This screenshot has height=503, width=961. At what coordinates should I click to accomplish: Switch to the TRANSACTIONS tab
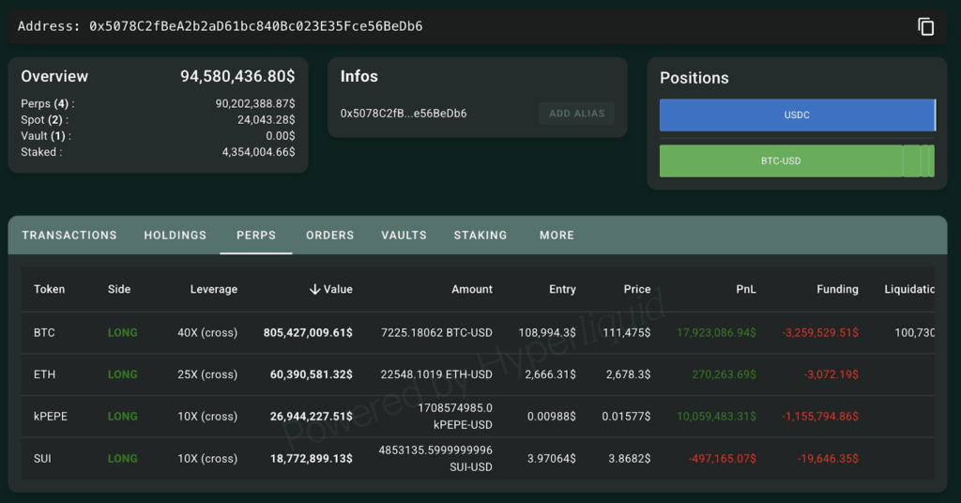click(x=69, y=235)
